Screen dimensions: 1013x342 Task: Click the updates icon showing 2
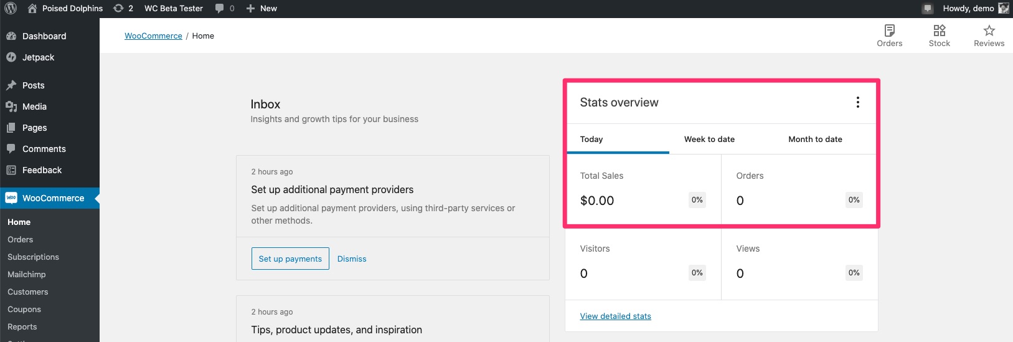118,8
